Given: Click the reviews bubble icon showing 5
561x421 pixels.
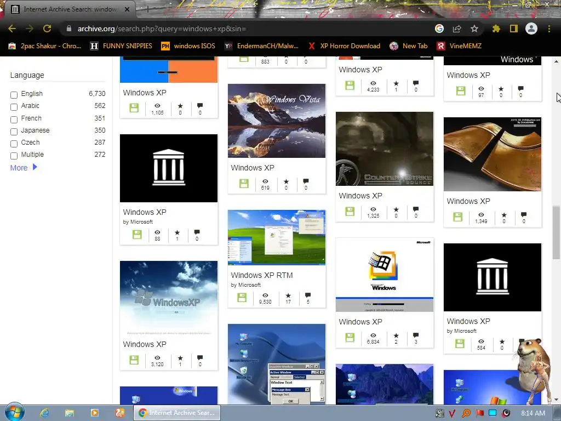Looking at the screenshot, I should tap(308, 295).
